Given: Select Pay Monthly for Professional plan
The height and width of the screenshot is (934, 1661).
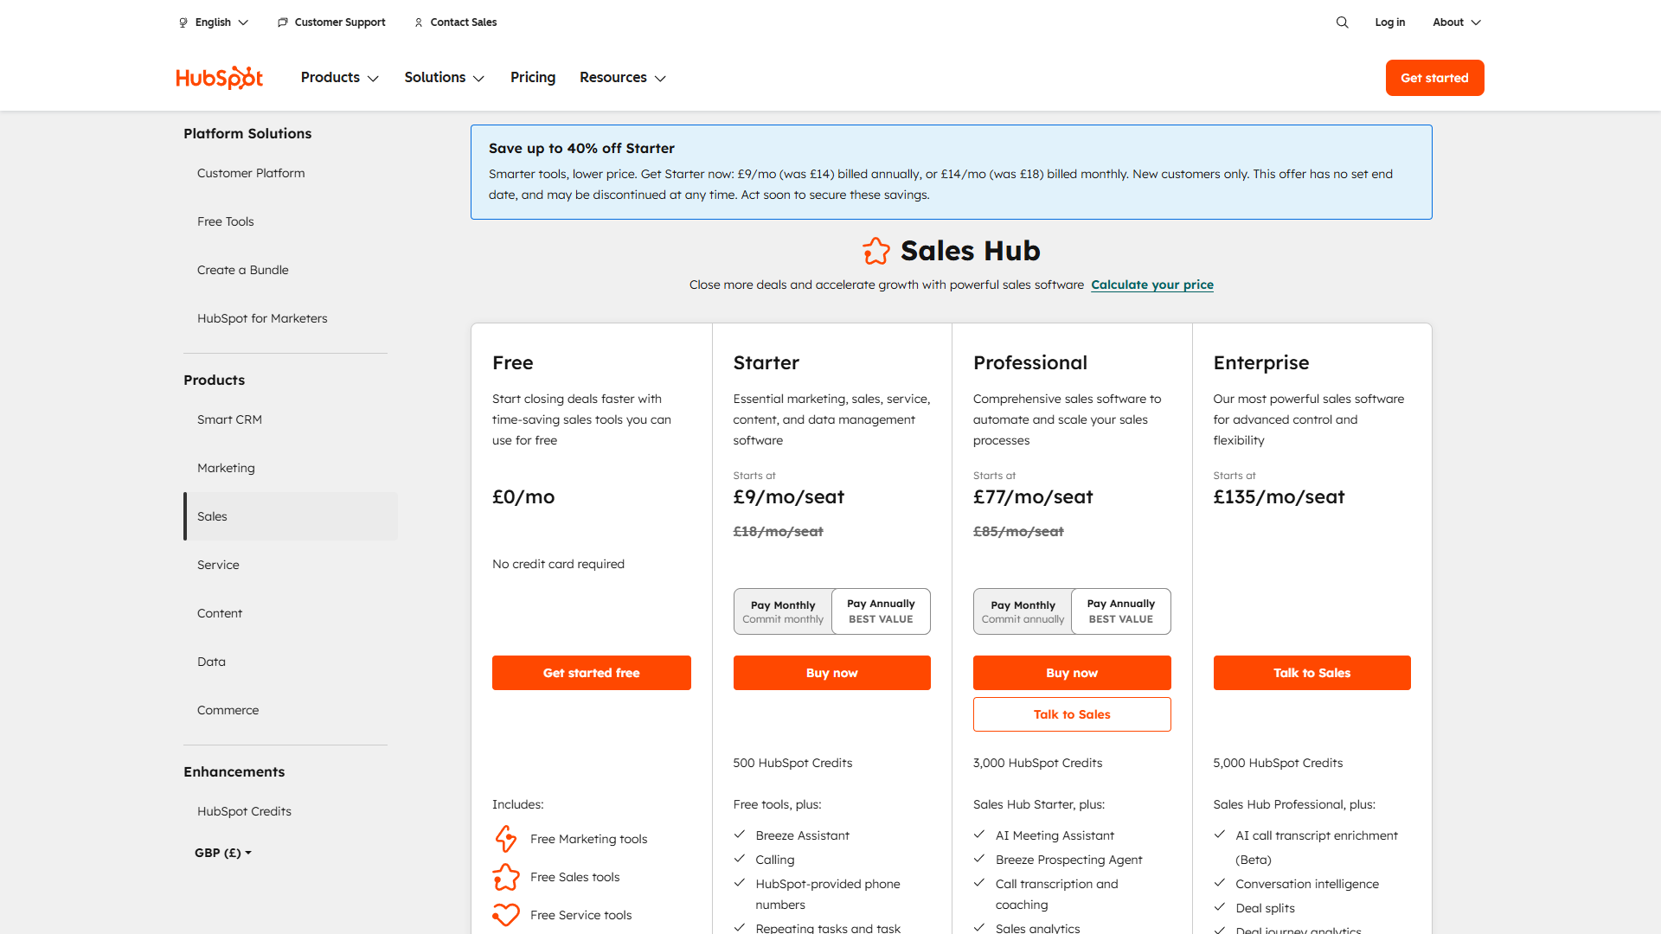Looking at the screenshot, I should click(x=1023, y=611).
